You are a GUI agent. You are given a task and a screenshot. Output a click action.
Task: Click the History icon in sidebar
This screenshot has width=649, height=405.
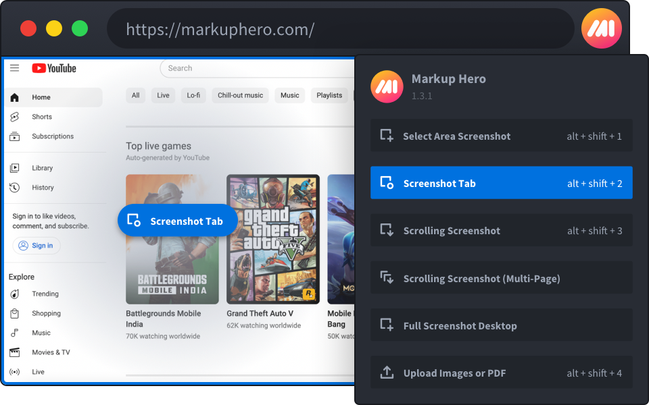[x=14, y=188]
